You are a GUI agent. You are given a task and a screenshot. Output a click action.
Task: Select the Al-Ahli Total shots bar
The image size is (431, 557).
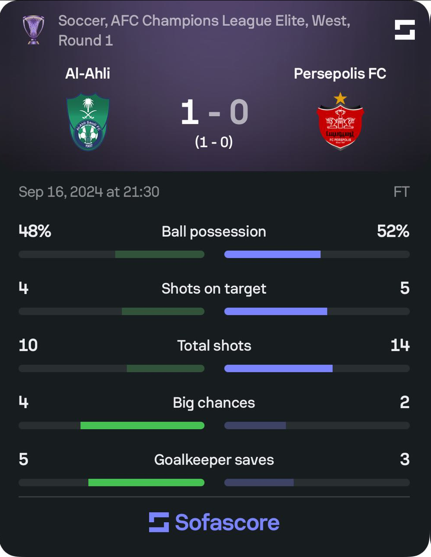(x=111, y=368)
